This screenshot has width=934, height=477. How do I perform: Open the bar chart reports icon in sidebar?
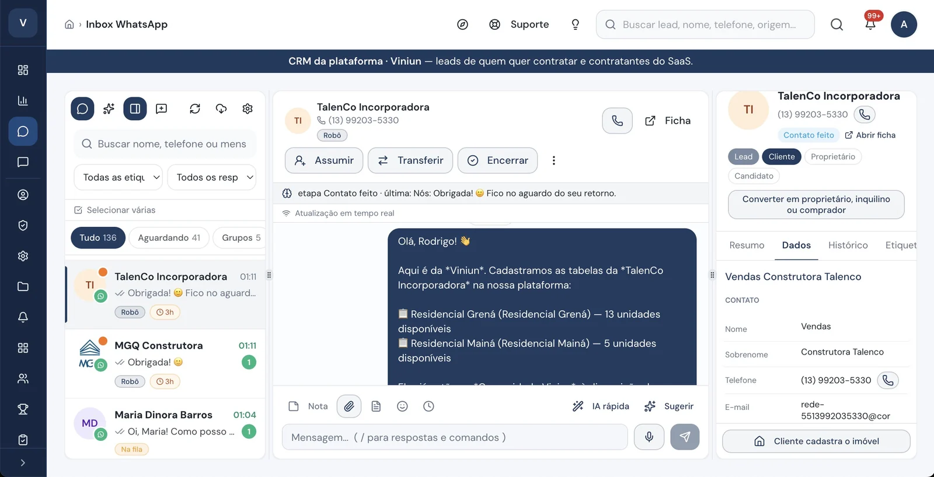(x=23, y=100)
